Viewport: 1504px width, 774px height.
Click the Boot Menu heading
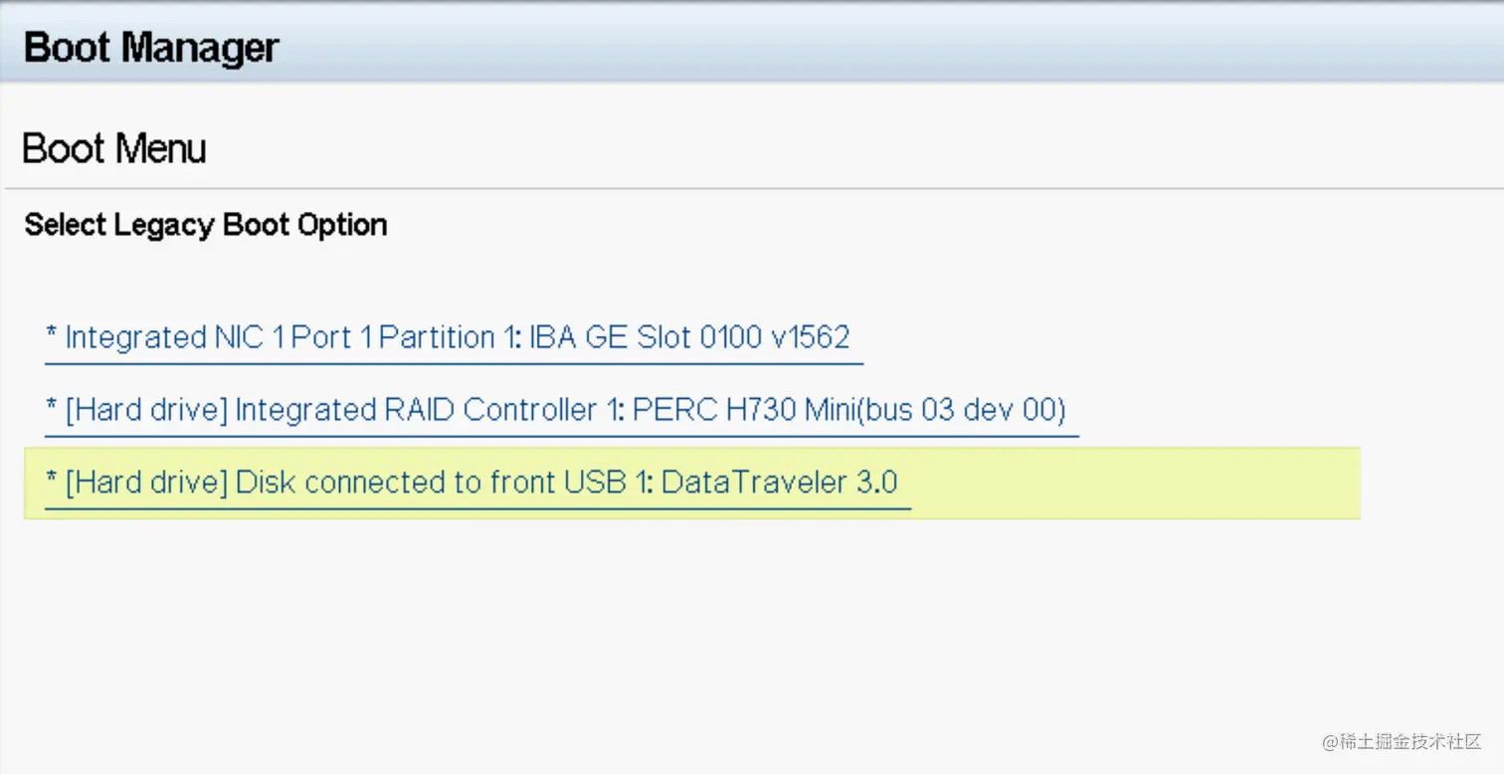click(x=114, y=148)
